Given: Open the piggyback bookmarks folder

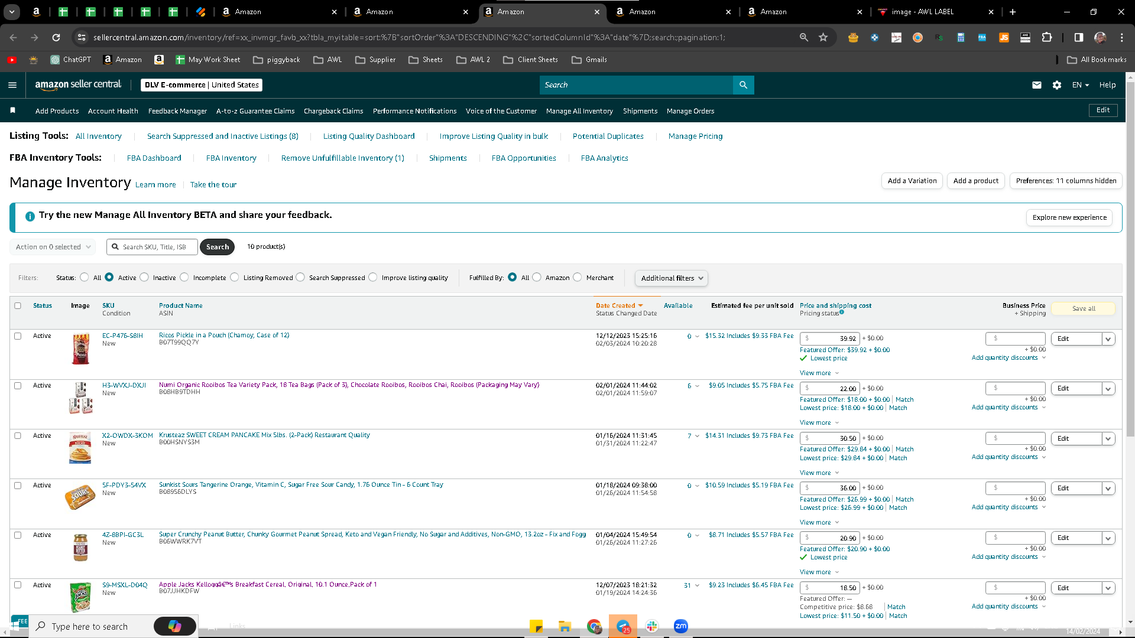Looking at the screenshot, I should pos(277,60).
